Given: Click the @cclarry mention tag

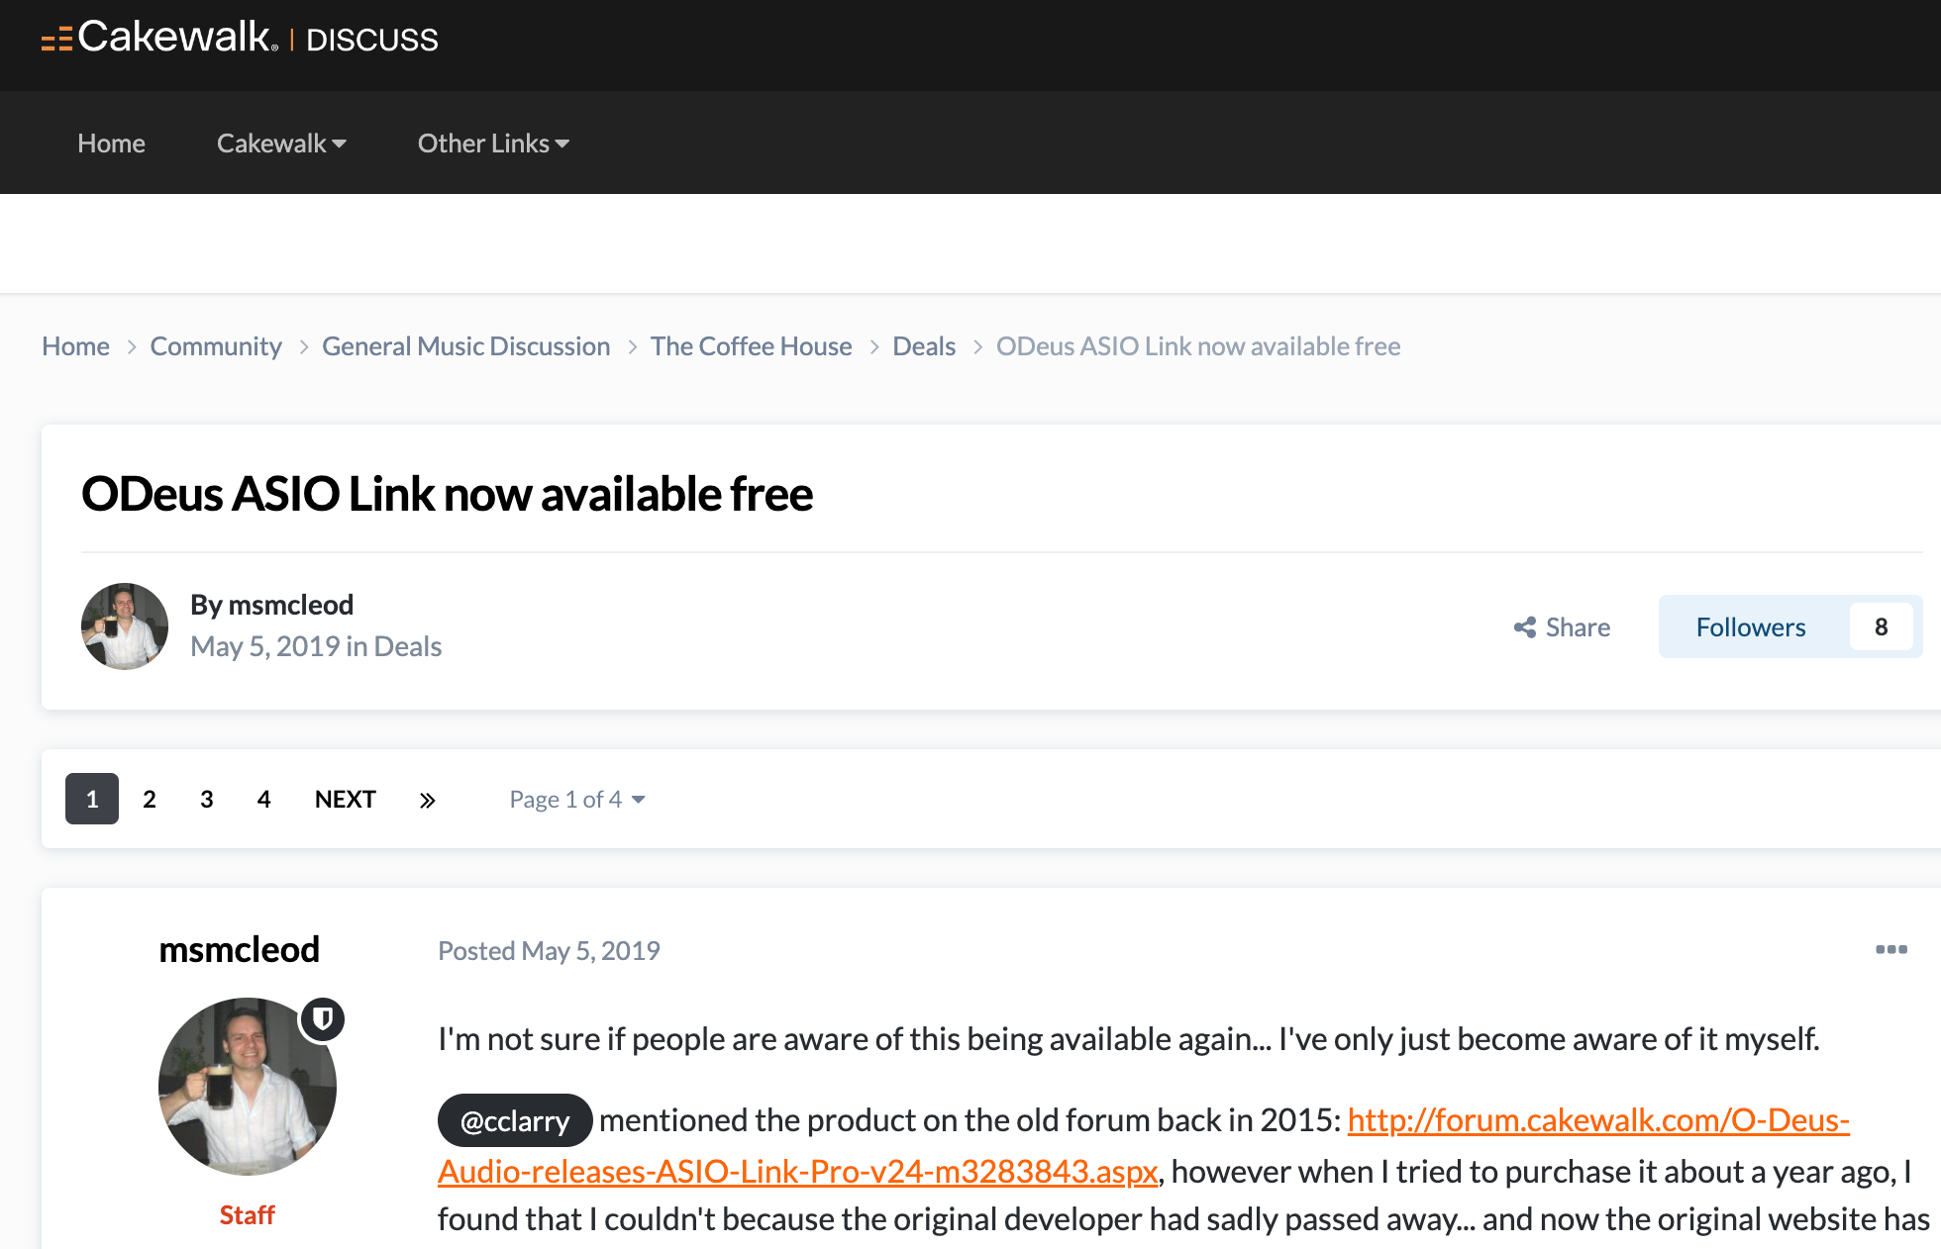Looking at the screenshot, I should 515,1120.
